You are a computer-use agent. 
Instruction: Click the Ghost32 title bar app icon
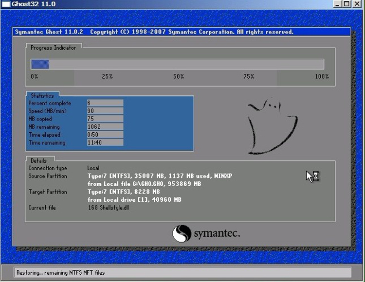4,4
